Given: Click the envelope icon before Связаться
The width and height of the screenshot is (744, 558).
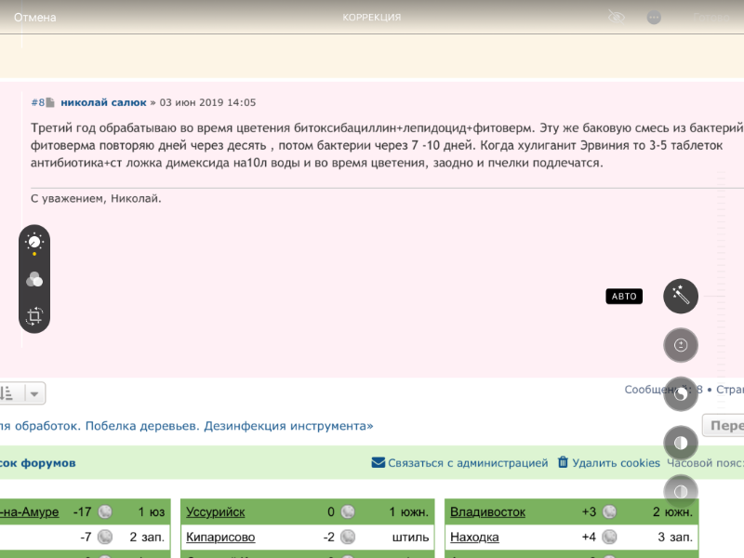Looking at the screenshot, I should pos(379,462).
